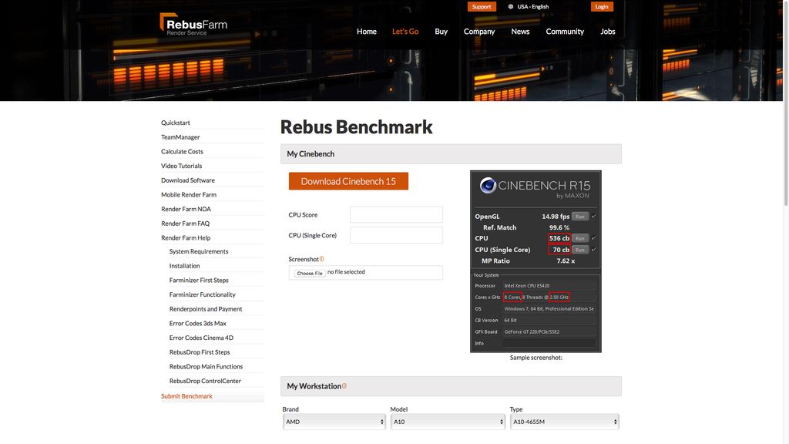Toggle the checkmark beside the CPU row
The height and width of the screenshot is (444, 789).
[x=593, y=237]
